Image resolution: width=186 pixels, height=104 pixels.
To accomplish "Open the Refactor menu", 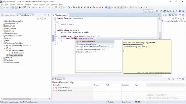I will (x=19, y=5).
